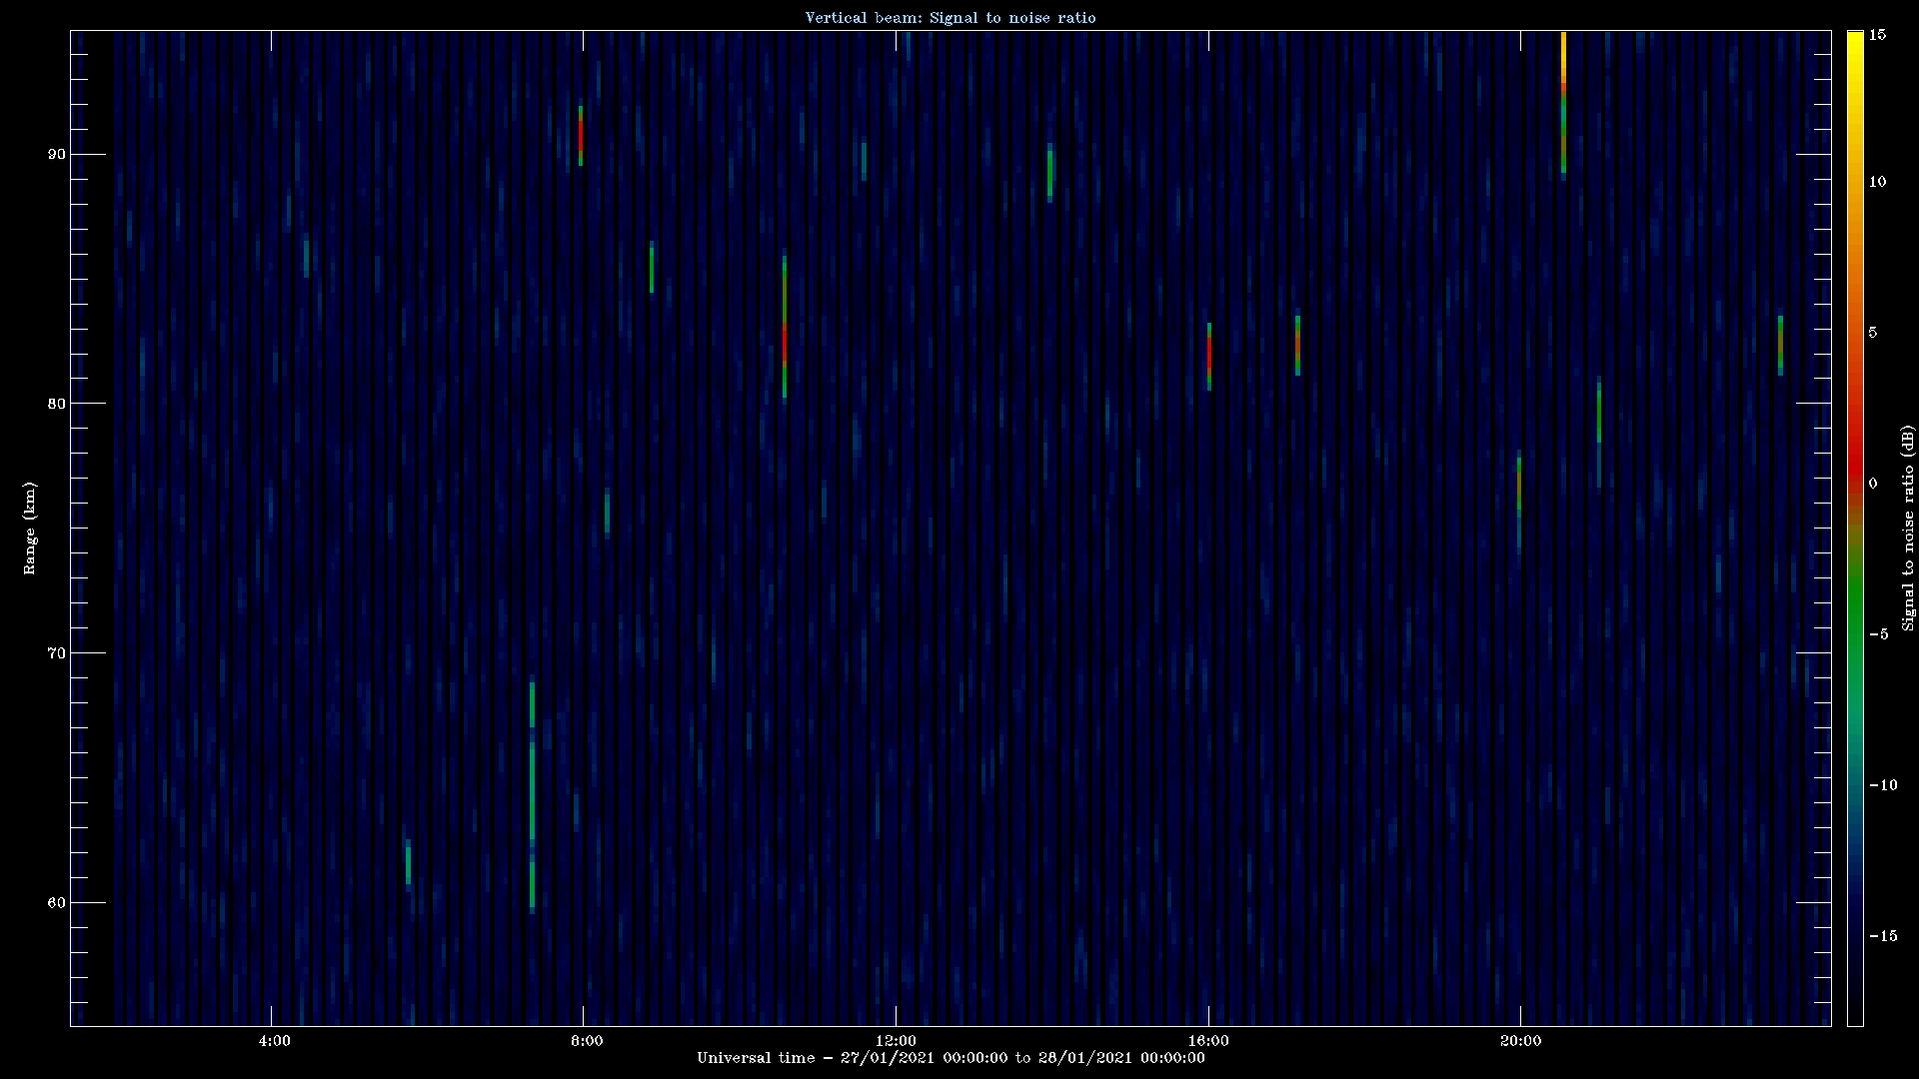Viewport: 1919px width, 1079px height.
Task: Click the colorbar 0 dB label
Action: [x=1873, y=484]
